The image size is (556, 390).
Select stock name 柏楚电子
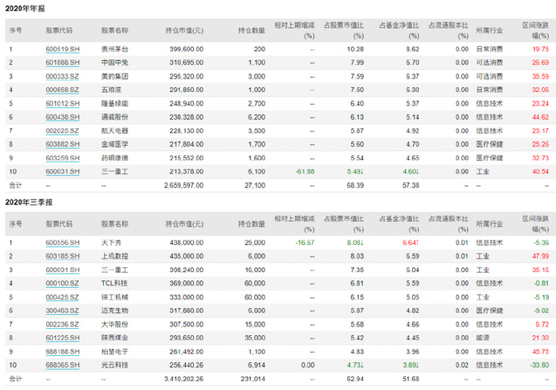coord(114,352)
